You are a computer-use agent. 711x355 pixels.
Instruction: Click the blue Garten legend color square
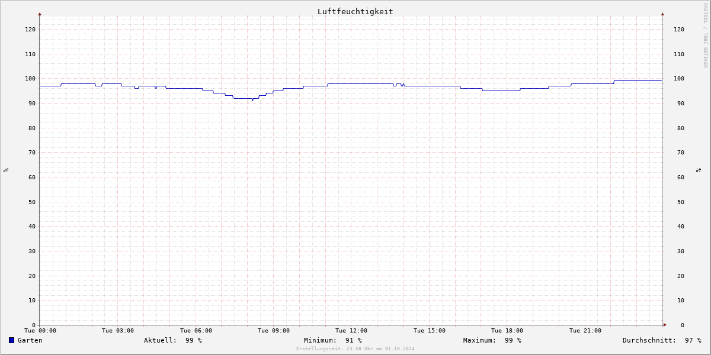point(11,340)
